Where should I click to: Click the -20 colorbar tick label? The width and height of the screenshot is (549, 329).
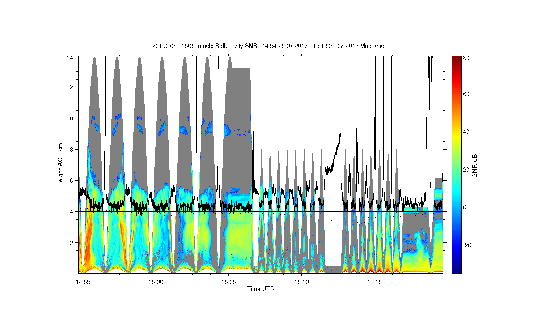tap(467, 245)
